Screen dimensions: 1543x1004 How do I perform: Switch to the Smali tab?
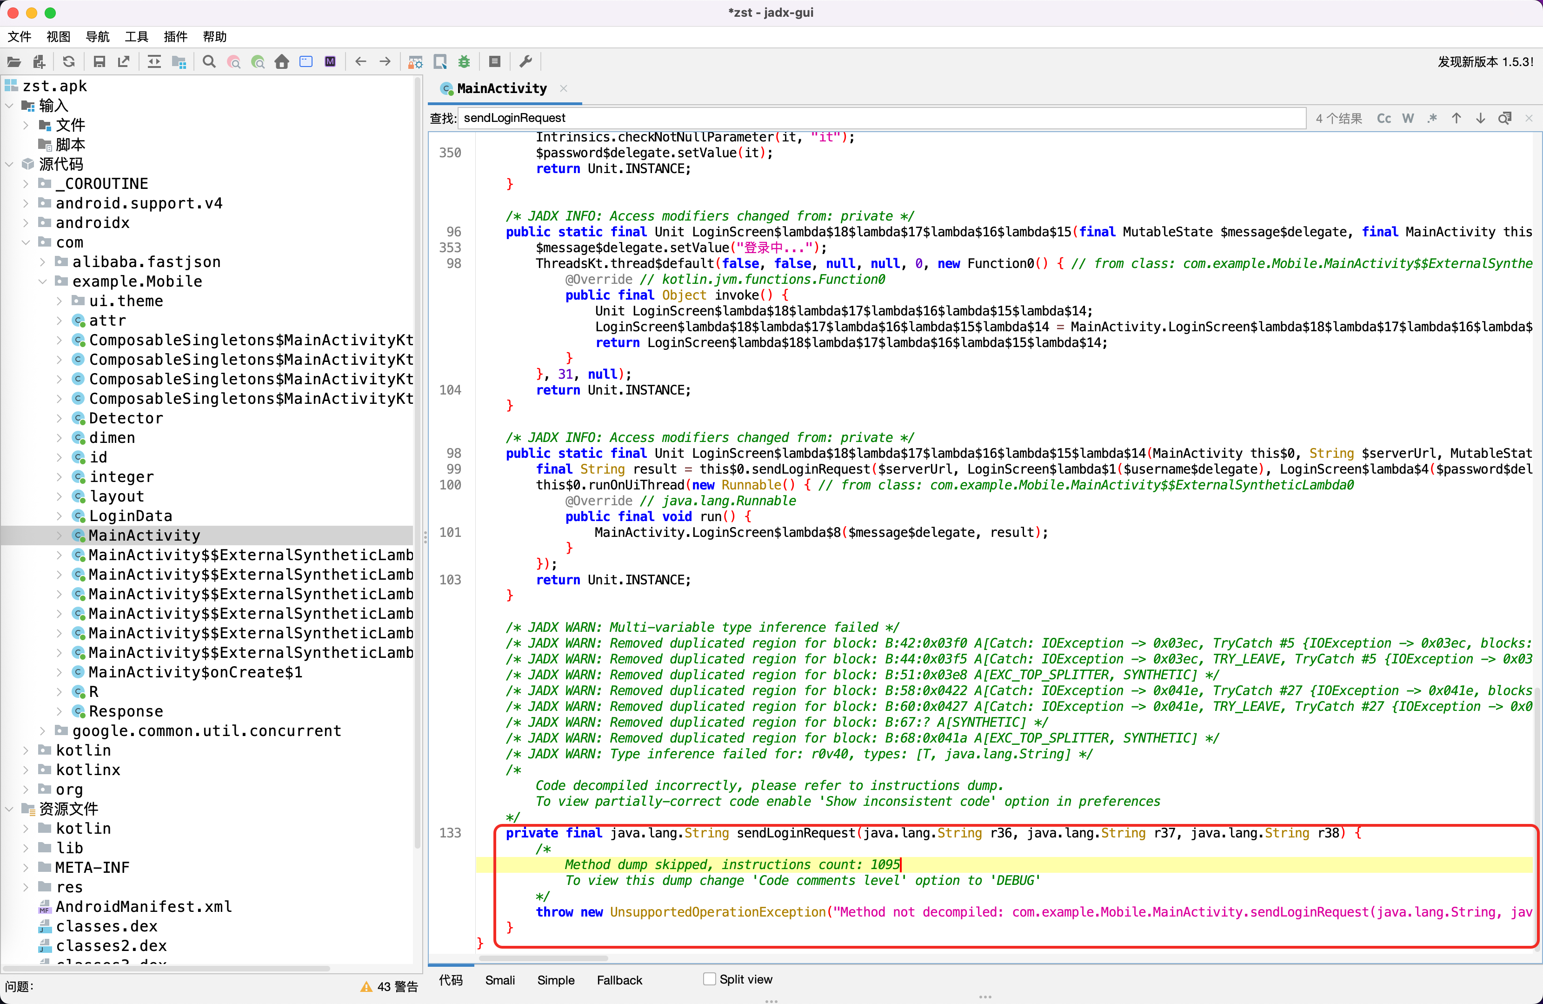tap(500, 980)
